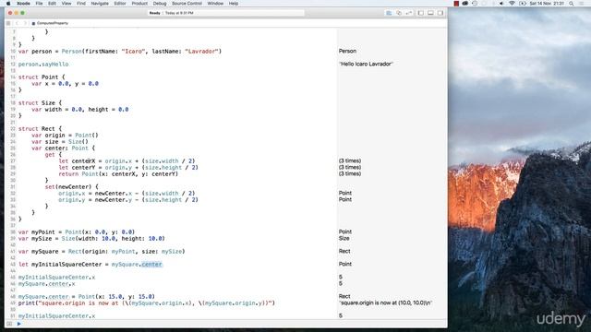591x332 pixels.
Task: Click the var person declaration line
Action: pos(120,52)
